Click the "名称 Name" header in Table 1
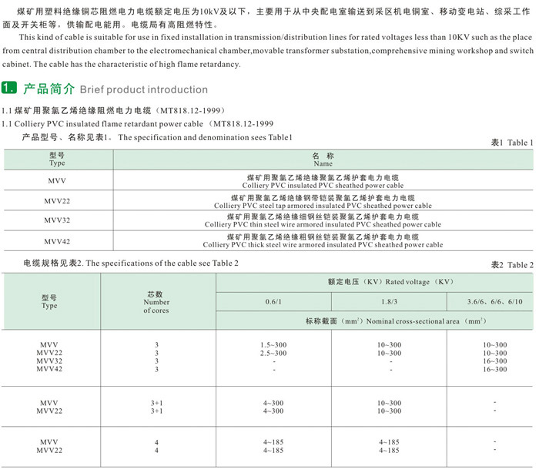The width and height of the screenshot is (539, 473). coord(323,160)
